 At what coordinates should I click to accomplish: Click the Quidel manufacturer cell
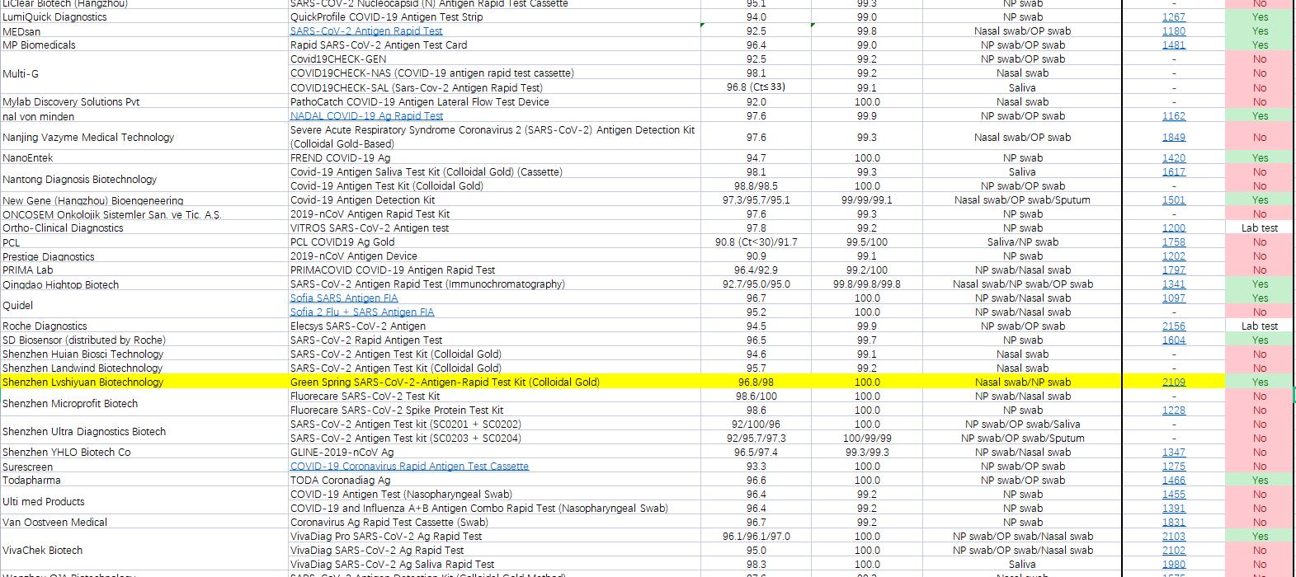click(x=18, y=306)
